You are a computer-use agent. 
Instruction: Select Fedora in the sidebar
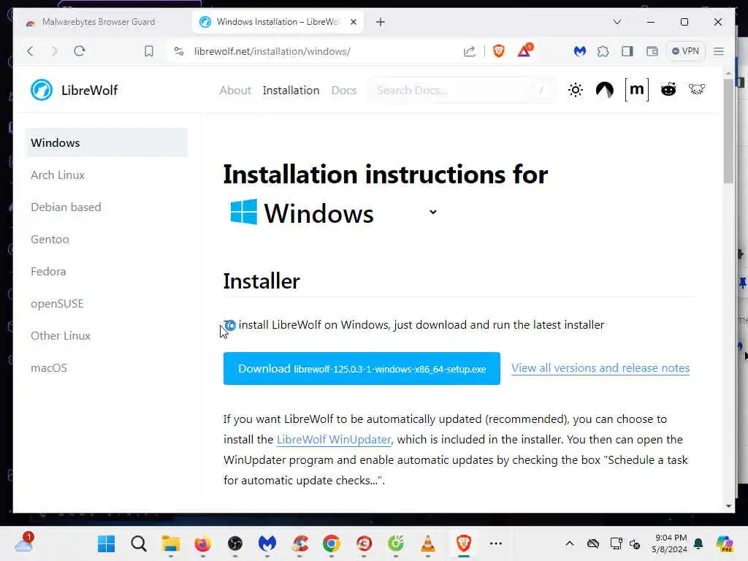point(48,272)
